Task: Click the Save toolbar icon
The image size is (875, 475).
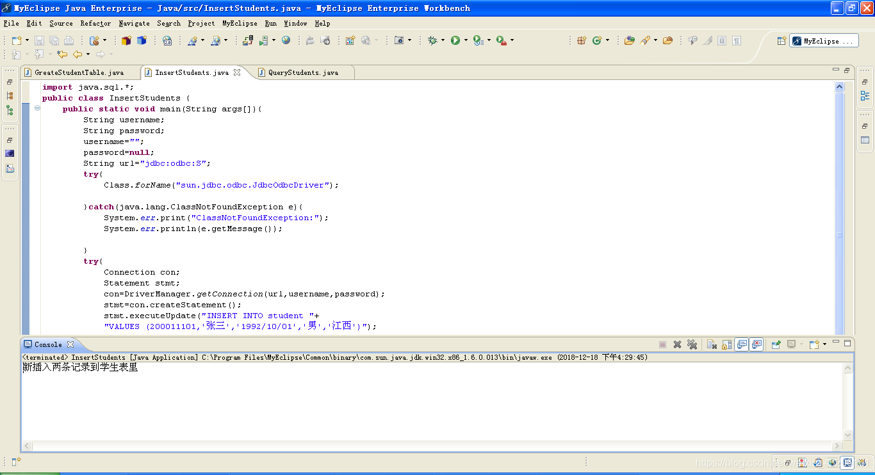Action: click(x=39, y=40)
